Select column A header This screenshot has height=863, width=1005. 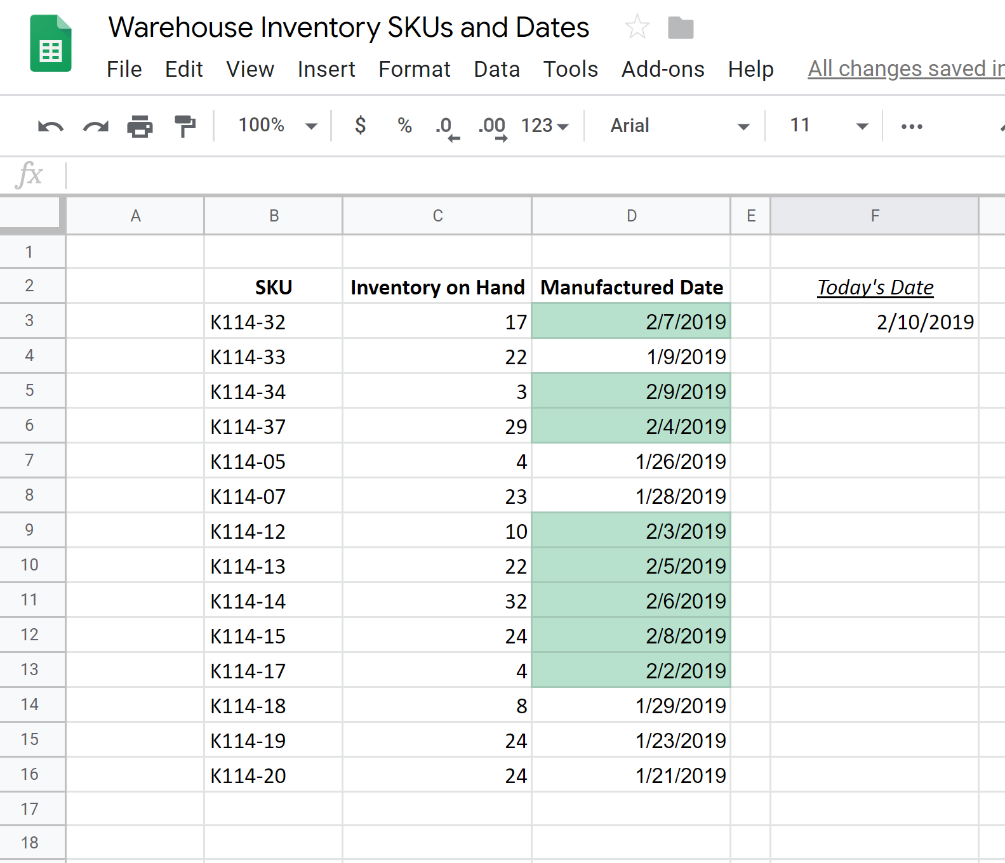tap(135, 216)
